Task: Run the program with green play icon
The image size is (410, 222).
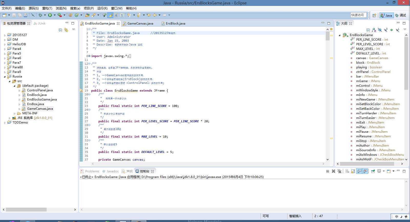Action: [50, 15]
